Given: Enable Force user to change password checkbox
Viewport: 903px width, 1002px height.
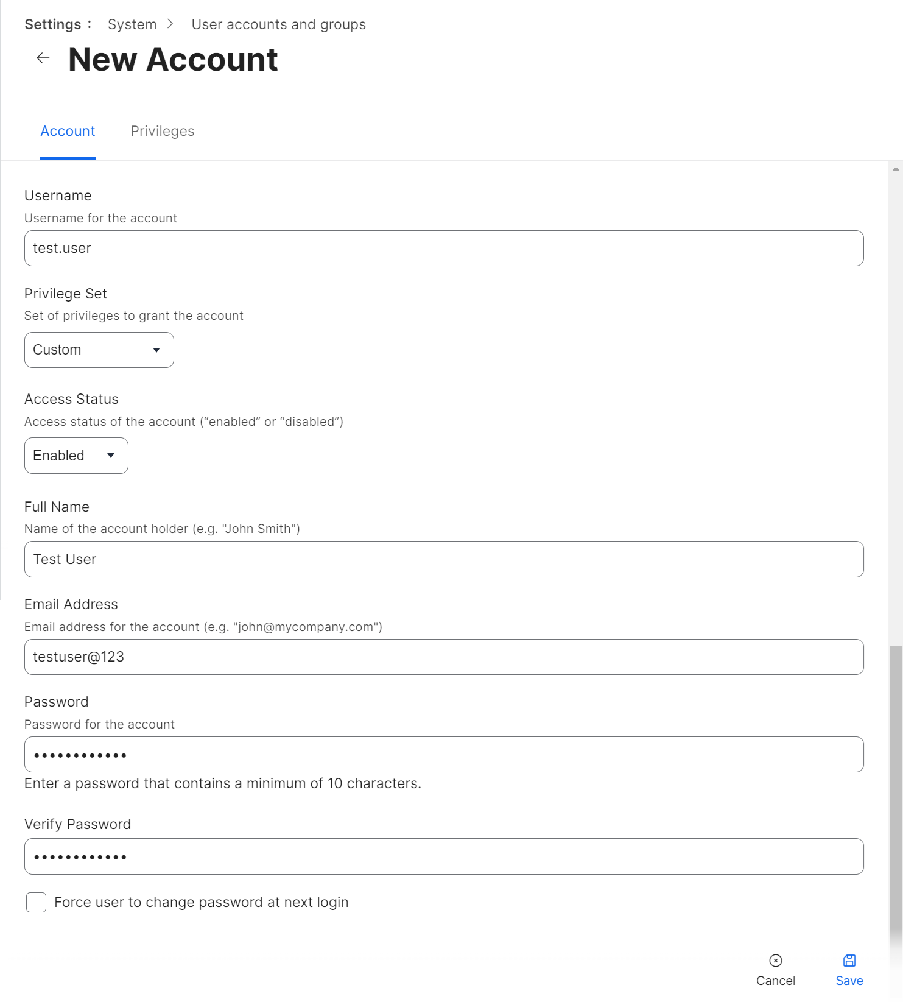Looking at the screenshot, I should click(37, 902).
